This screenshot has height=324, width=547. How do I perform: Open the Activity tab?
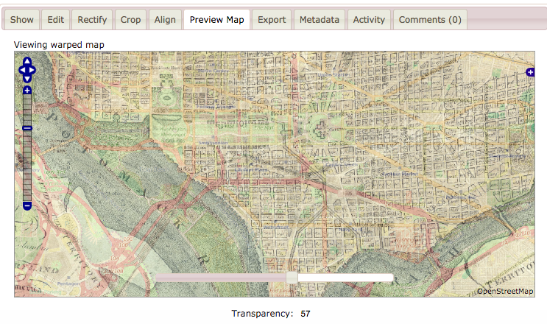coord(369,19)
